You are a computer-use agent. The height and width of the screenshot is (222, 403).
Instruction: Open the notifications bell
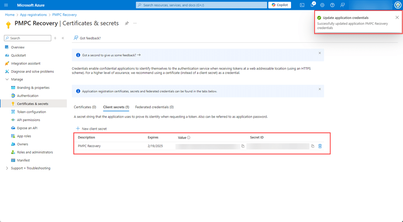pyautogui.click(x=312, y=5)
